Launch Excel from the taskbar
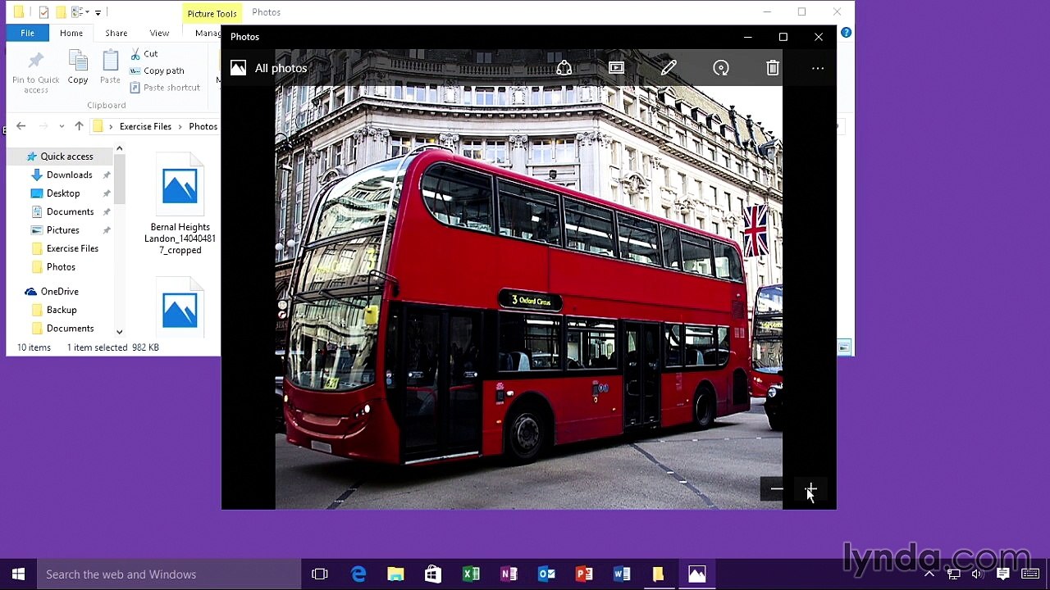 (x=471, y=574)
